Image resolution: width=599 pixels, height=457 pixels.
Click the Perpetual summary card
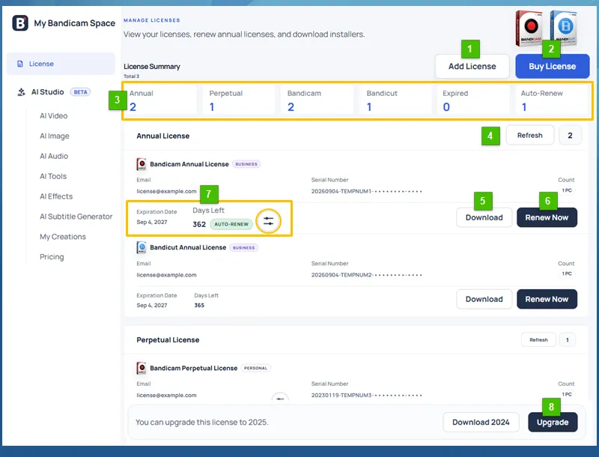(x=240, y=100)
